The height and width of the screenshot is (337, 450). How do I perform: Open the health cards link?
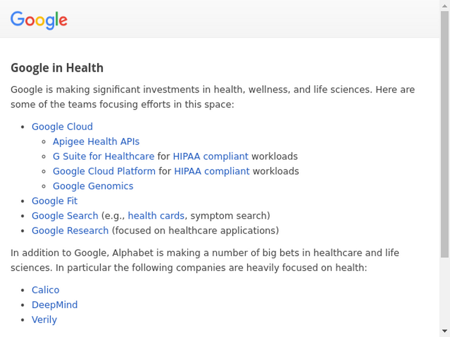(156, 216)
